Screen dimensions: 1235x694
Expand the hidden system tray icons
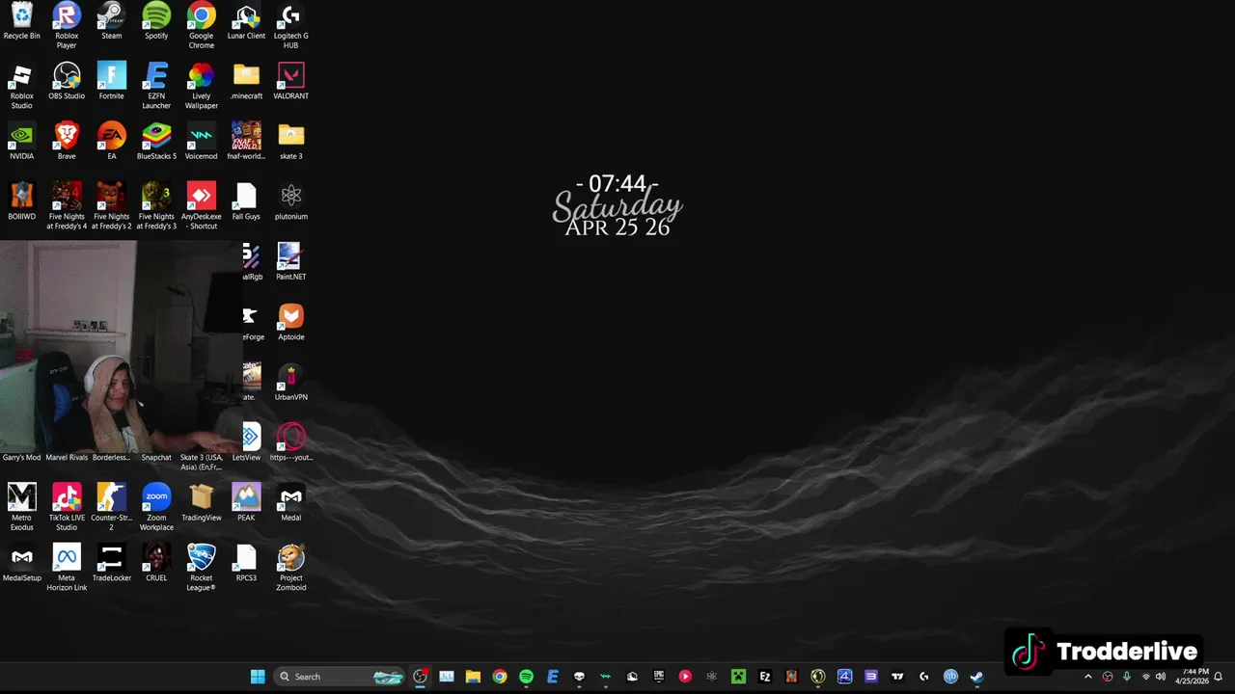1088,677
